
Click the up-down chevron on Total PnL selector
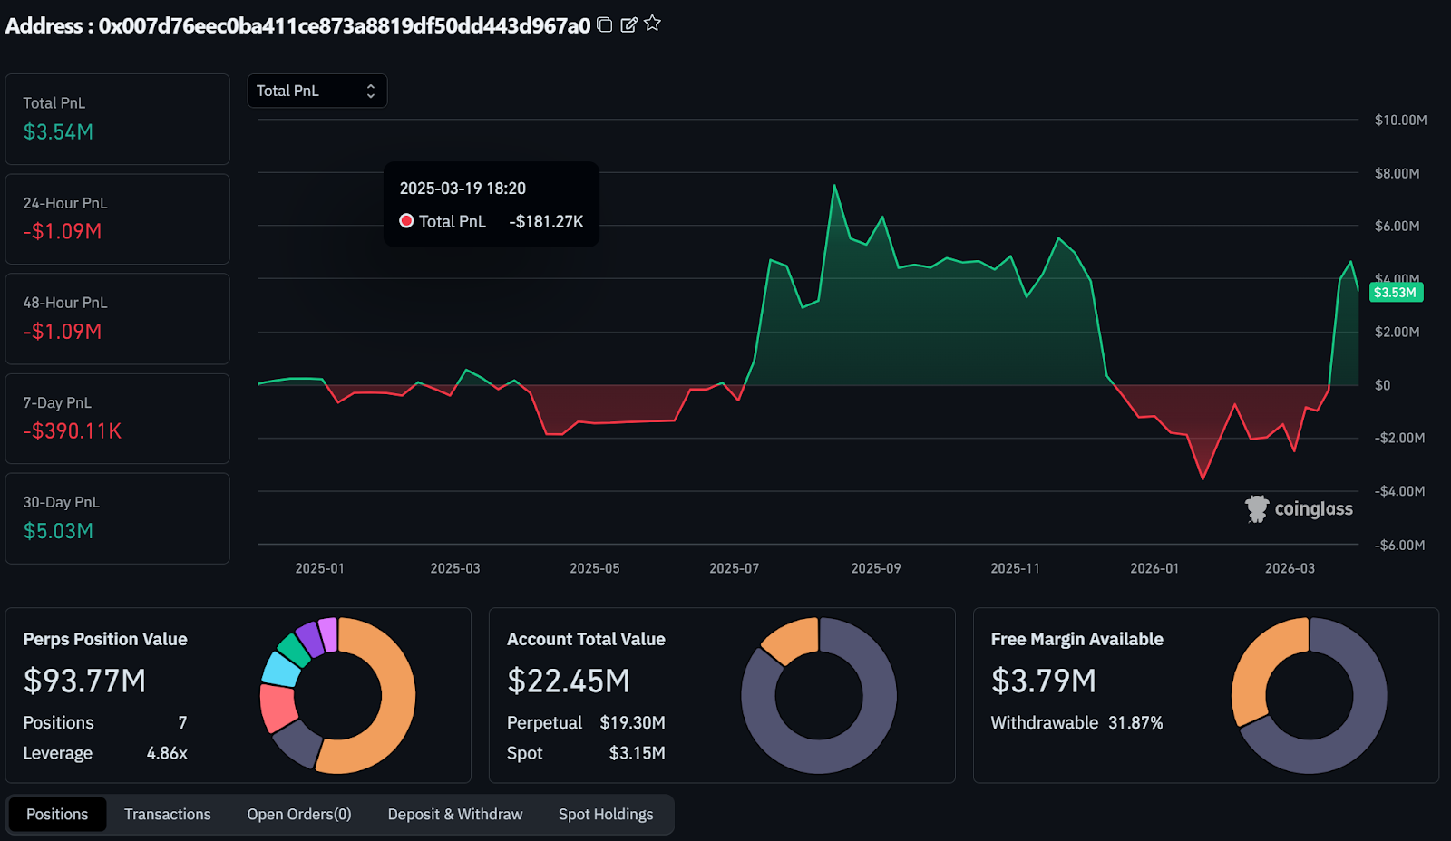[370, 91]
